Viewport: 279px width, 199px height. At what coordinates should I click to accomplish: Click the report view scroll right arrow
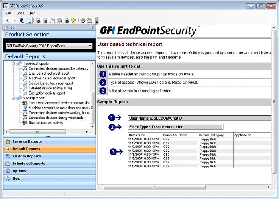click(x=269, y=187)
